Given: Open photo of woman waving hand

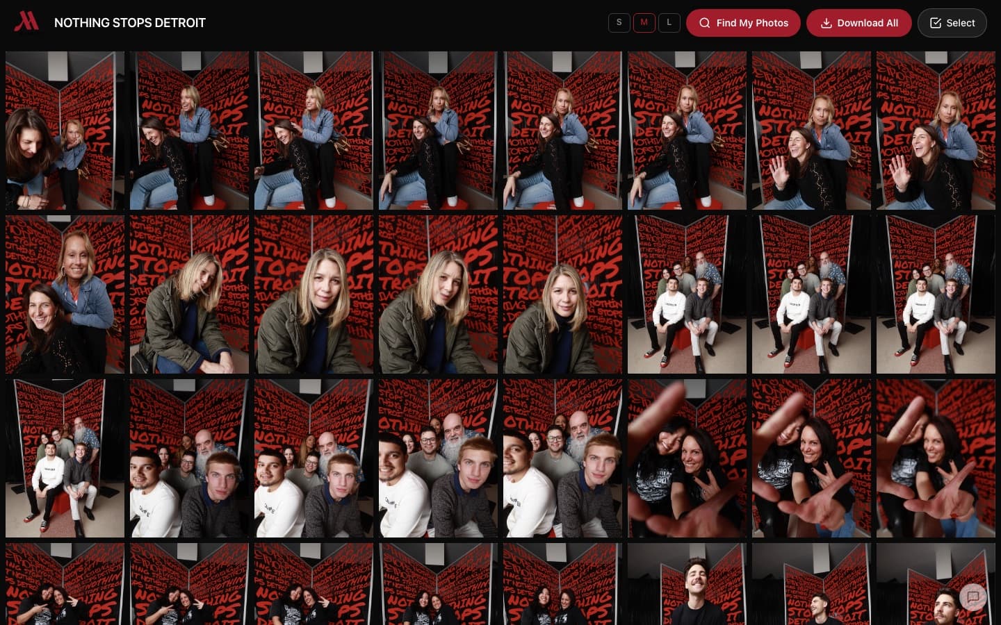Looking at the screenshot, I should pyautogui.click(x=811, y=131).
